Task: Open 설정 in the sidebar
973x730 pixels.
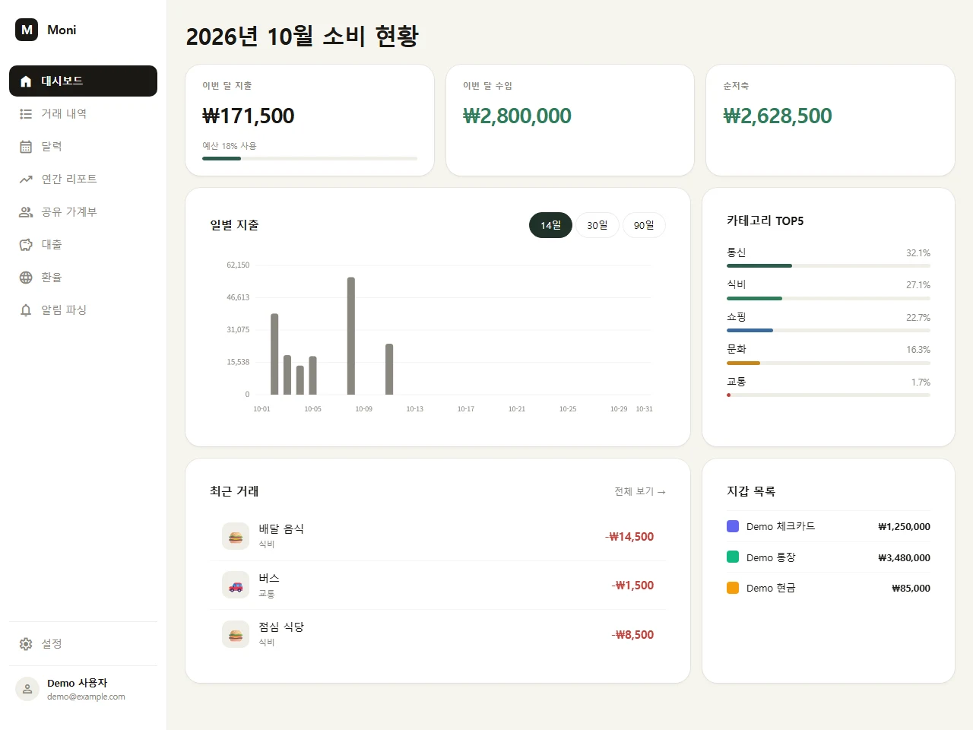Action: pyautogui.click(x=83, y=644)
